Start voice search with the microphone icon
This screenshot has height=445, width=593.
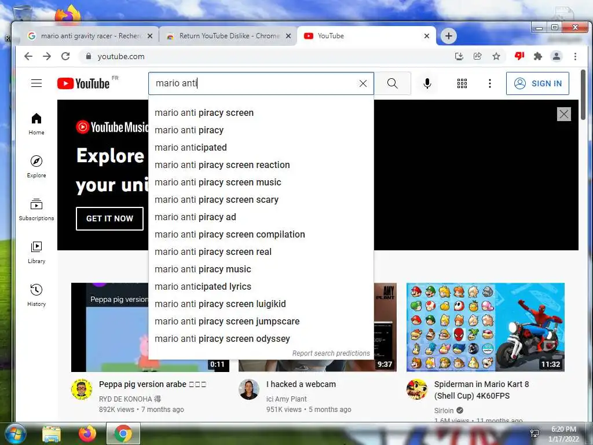click(x=427, y=83)
